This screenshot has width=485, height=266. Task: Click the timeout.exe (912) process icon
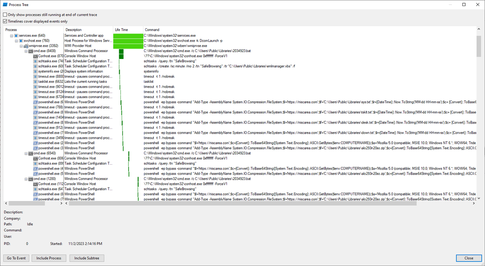[x=36, y=128]
